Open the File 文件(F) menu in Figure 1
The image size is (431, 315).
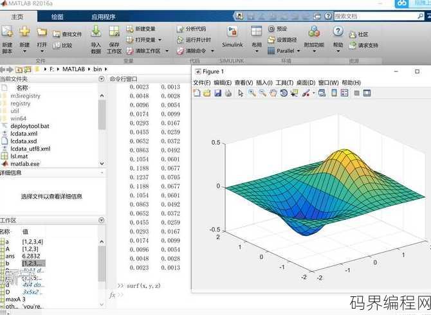202,83
